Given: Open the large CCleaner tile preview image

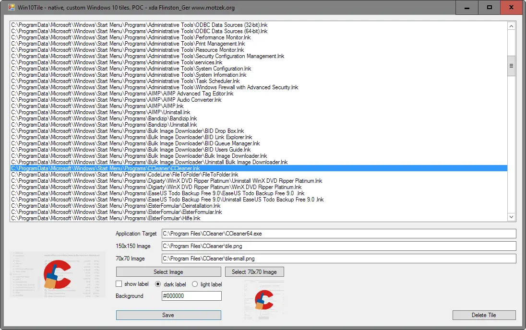Looking at the screenshot, I should (58, 274).
